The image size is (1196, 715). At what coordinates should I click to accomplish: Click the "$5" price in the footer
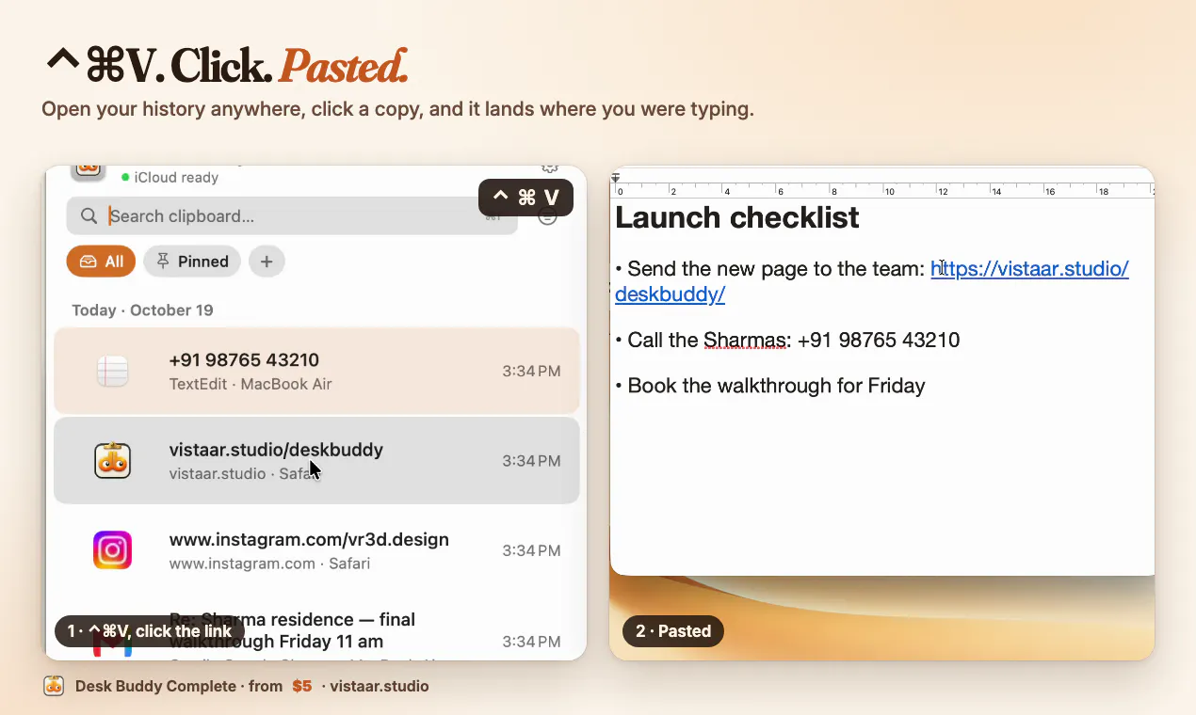tap(301, 686)
